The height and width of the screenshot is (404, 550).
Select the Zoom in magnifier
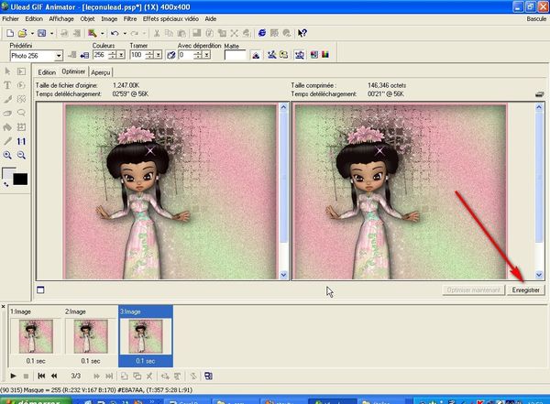[x=7, y=155]
